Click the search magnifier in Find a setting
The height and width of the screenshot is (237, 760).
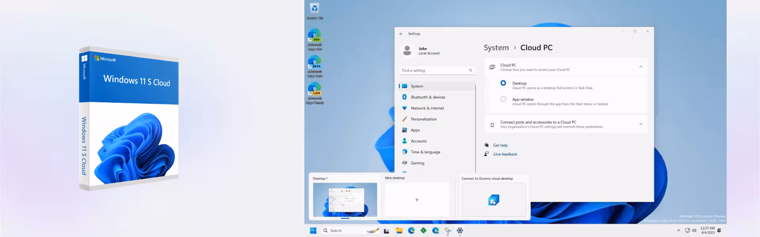pos(471,70)
